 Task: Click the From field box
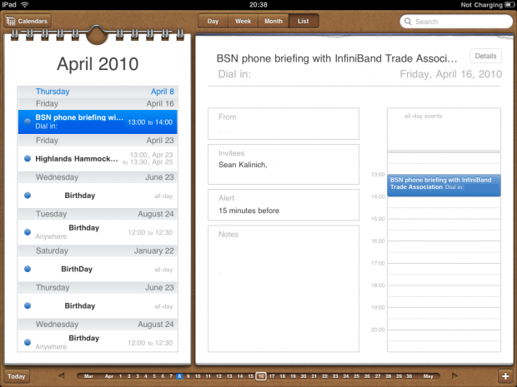click(x=284, y=123)
